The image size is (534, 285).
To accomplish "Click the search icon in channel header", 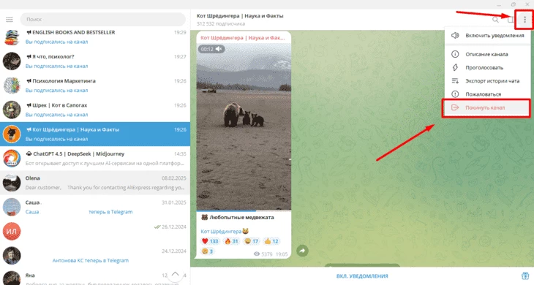I will (495, 20).
